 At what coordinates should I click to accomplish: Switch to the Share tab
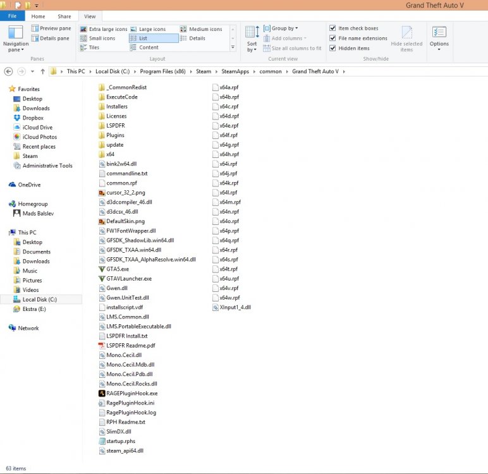pyautogui.click(x=64, y=16)
